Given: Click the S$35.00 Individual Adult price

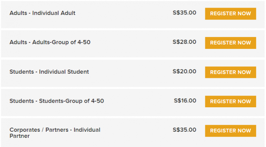Looking at the screenshot, I should [x=184, y=13].
